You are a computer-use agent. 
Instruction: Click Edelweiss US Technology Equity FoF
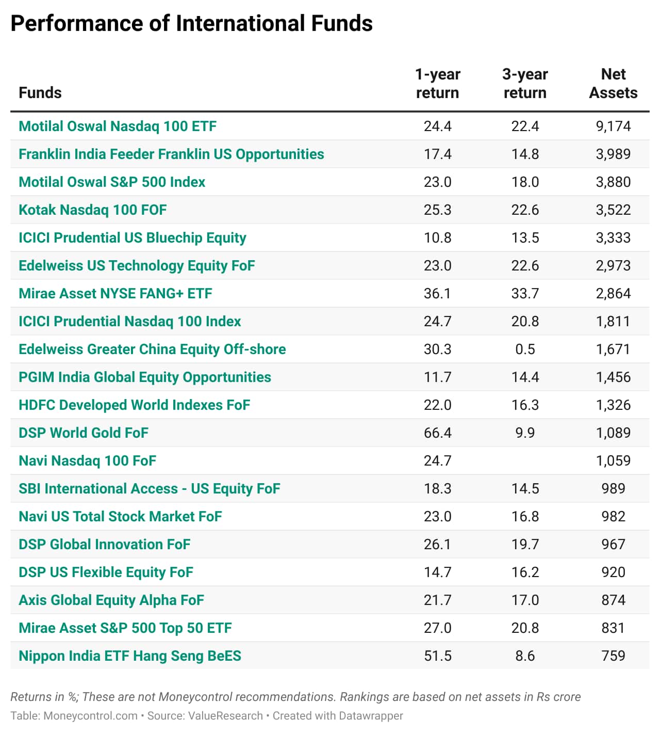click(137, 266)
